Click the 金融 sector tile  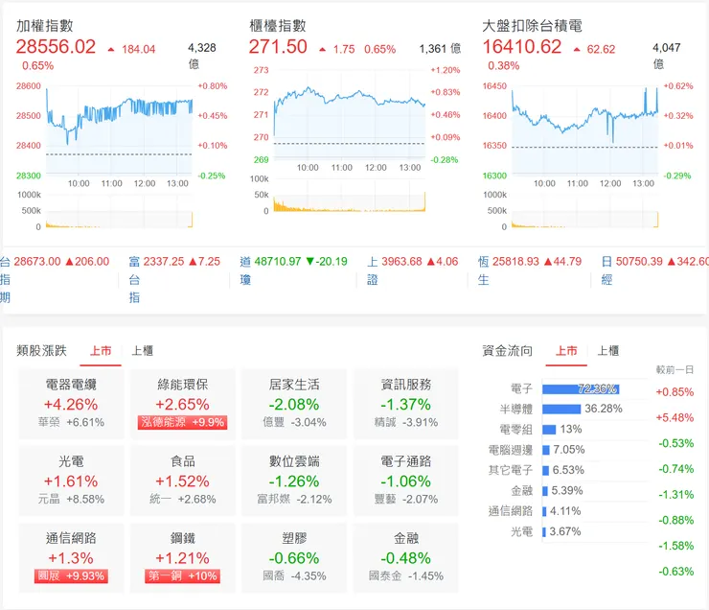(405, 556)
